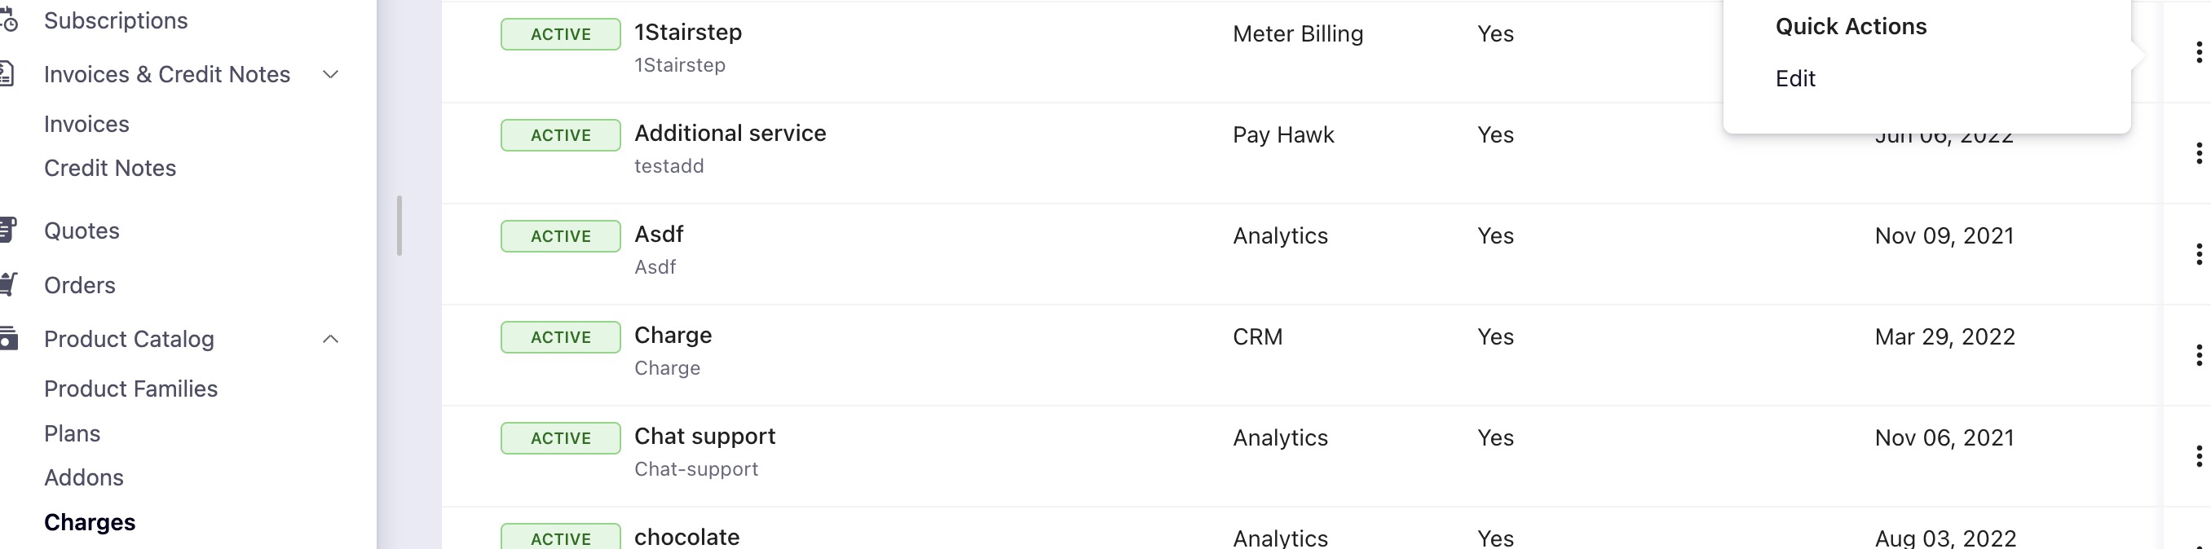Open the Product Families page
This screenshot has height=549, width=2211.
pos(130,389)
